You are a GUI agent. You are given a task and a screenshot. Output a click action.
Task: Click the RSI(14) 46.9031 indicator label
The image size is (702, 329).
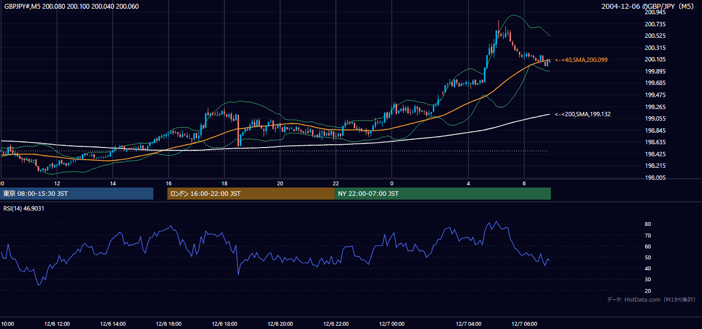(24, 208)
